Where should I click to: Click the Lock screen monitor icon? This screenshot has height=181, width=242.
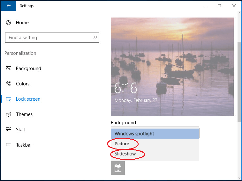9,99
